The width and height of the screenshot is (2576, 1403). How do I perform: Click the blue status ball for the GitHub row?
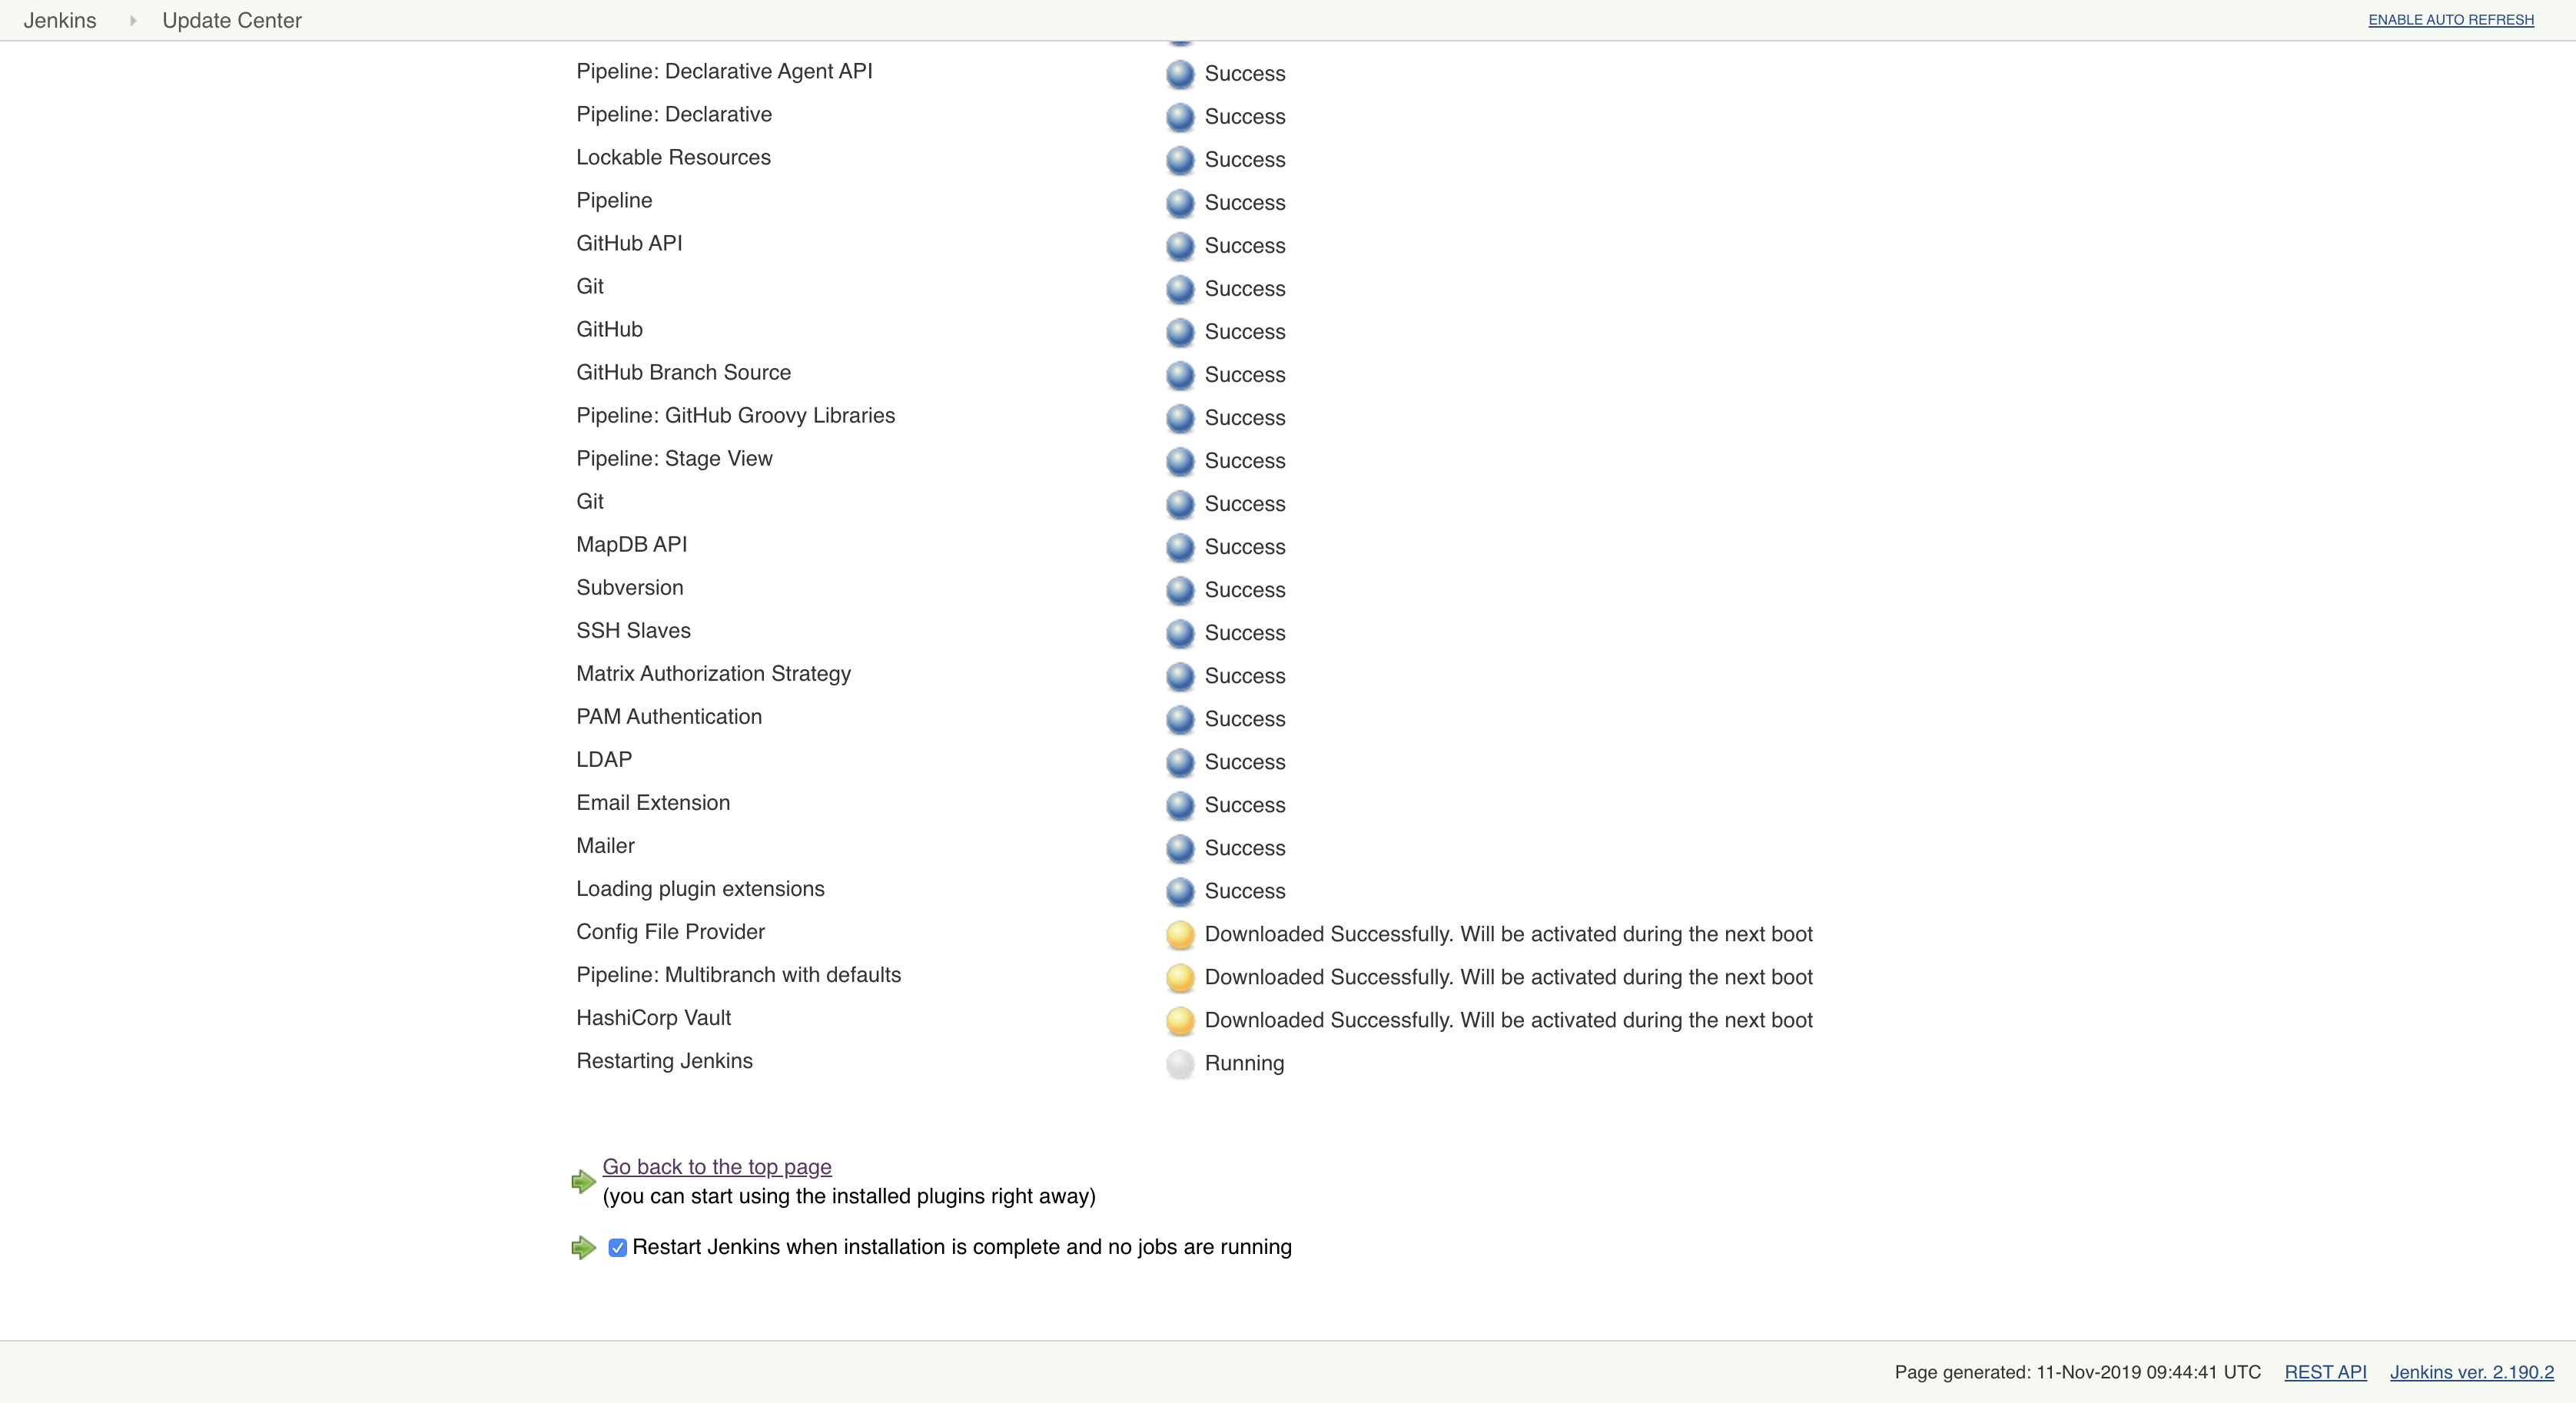[1180, 332]
